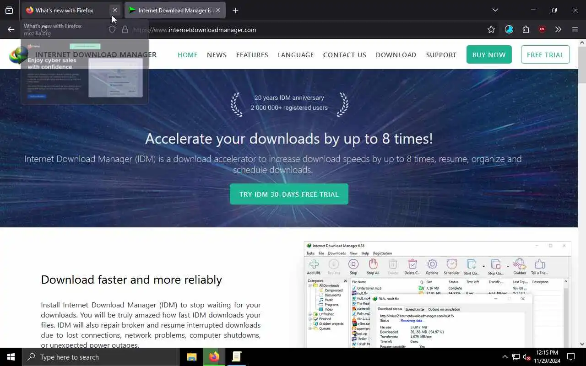Expand Finished folder in IDM category tree

(310, 319)
